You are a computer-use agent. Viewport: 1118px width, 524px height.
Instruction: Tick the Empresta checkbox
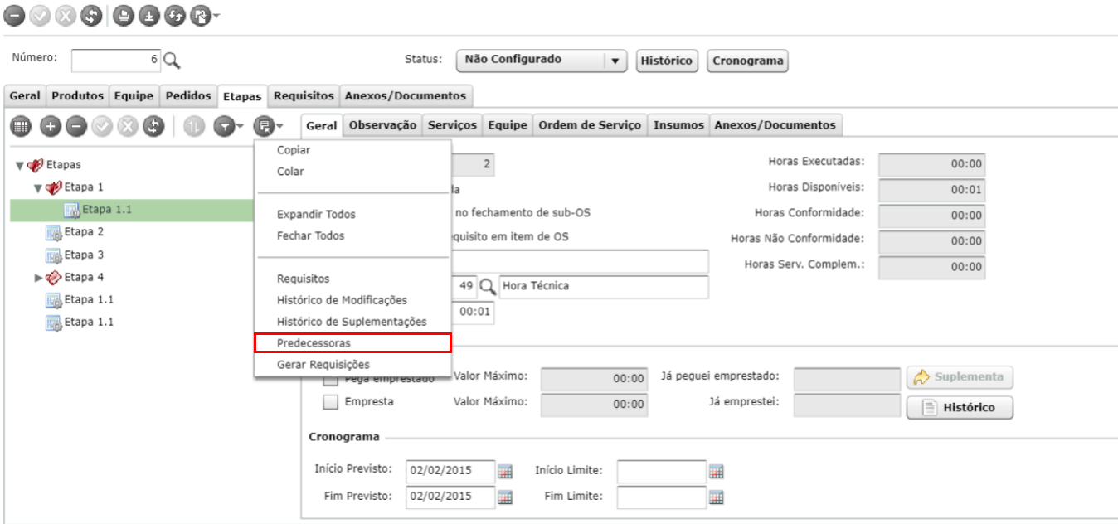(331, 402)
